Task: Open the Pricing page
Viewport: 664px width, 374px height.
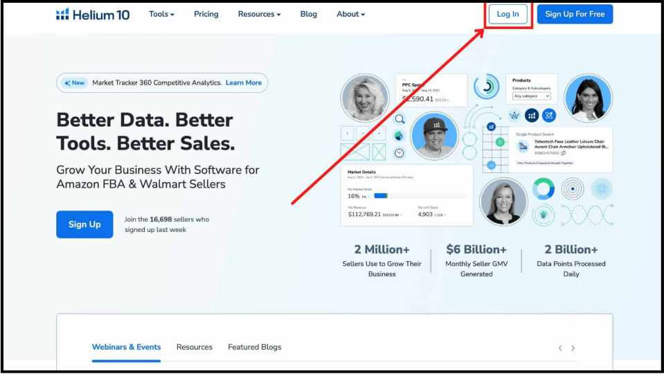Action: click(206, 15)
